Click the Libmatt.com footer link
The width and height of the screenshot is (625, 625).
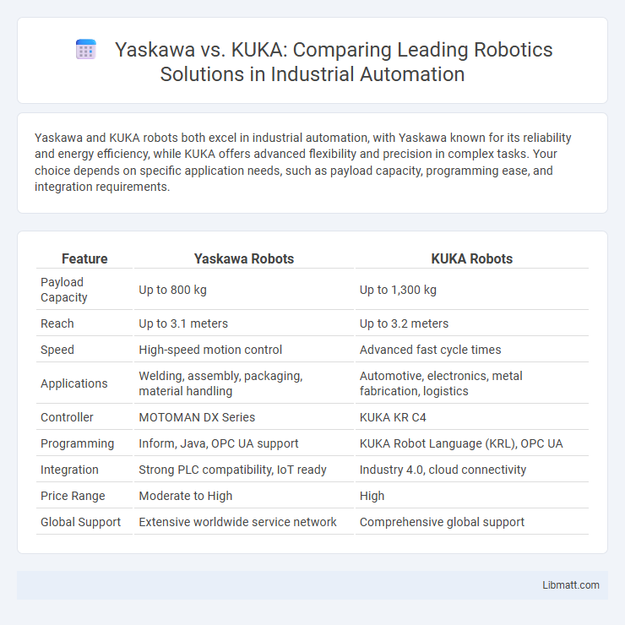pyautogui.click(x=570, y=584)
